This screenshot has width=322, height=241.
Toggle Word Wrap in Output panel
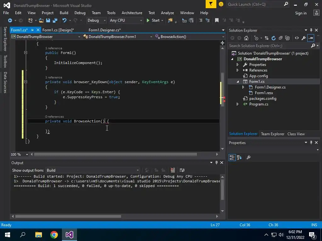pos(182,170)
